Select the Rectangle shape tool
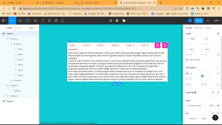 pyautogui.click(x=27, y=21)
